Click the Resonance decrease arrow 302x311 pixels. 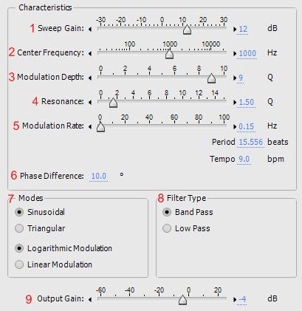(90, 102)
